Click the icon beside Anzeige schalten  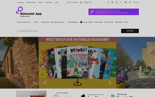click(81, 22)
